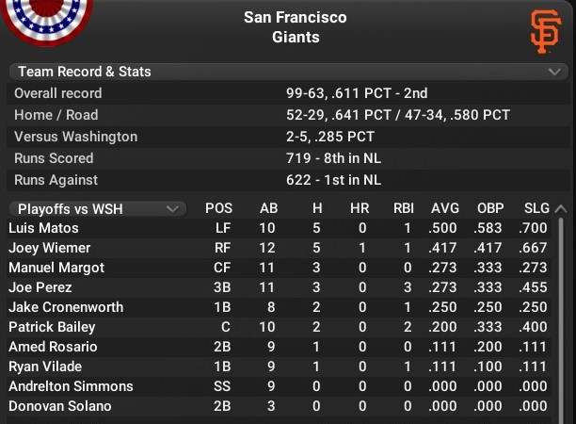The image size is (576, 424).
Task: Open Luis Matos player profile
Action: (43, 228)
